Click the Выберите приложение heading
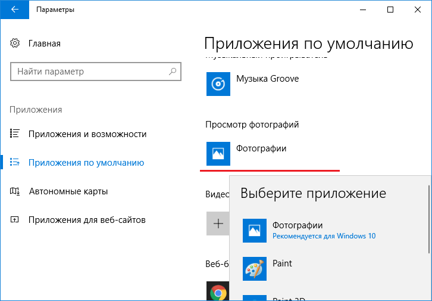The width and height of the screenshot is (432, 301). [313, 193]
